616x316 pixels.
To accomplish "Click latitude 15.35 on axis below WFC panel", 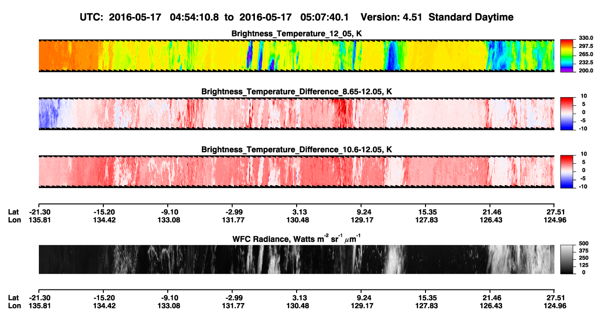I will (x=427, y=298).
